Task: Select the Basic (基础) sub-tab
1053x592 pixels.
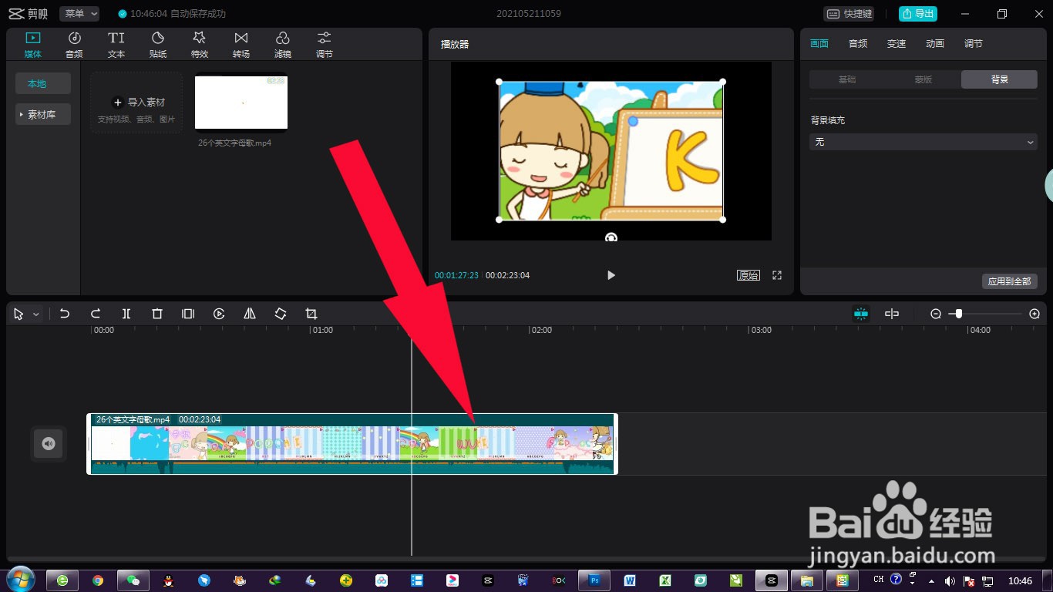Action: pos(847,79)
